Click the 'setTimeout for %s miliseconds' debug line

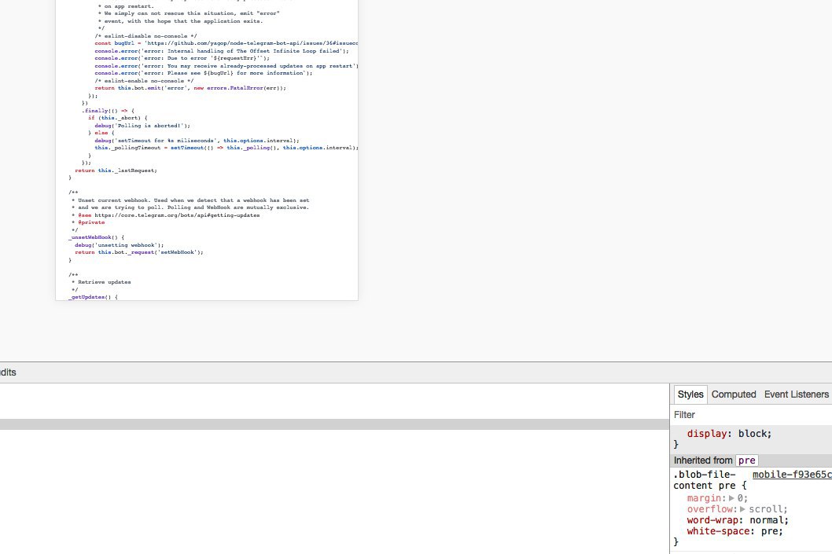[197, 141]
